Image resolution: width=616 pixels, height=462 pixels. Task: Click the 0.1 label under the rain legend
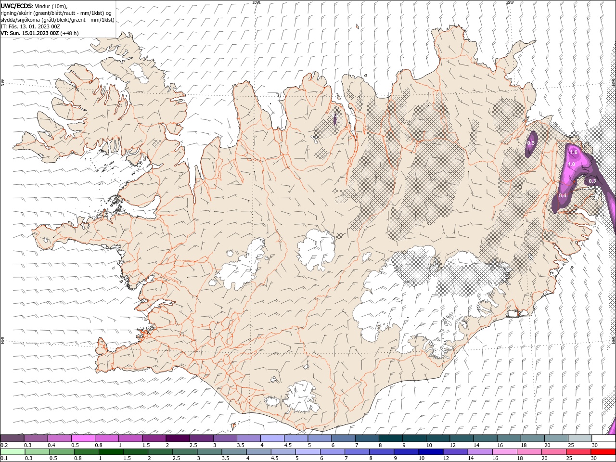coord(4,458)
